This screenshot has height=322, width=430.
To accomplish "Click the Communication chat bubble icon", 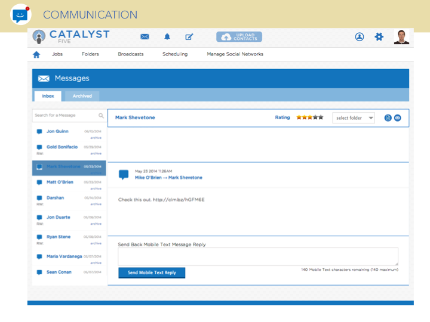I will click(x=20, y=14).
